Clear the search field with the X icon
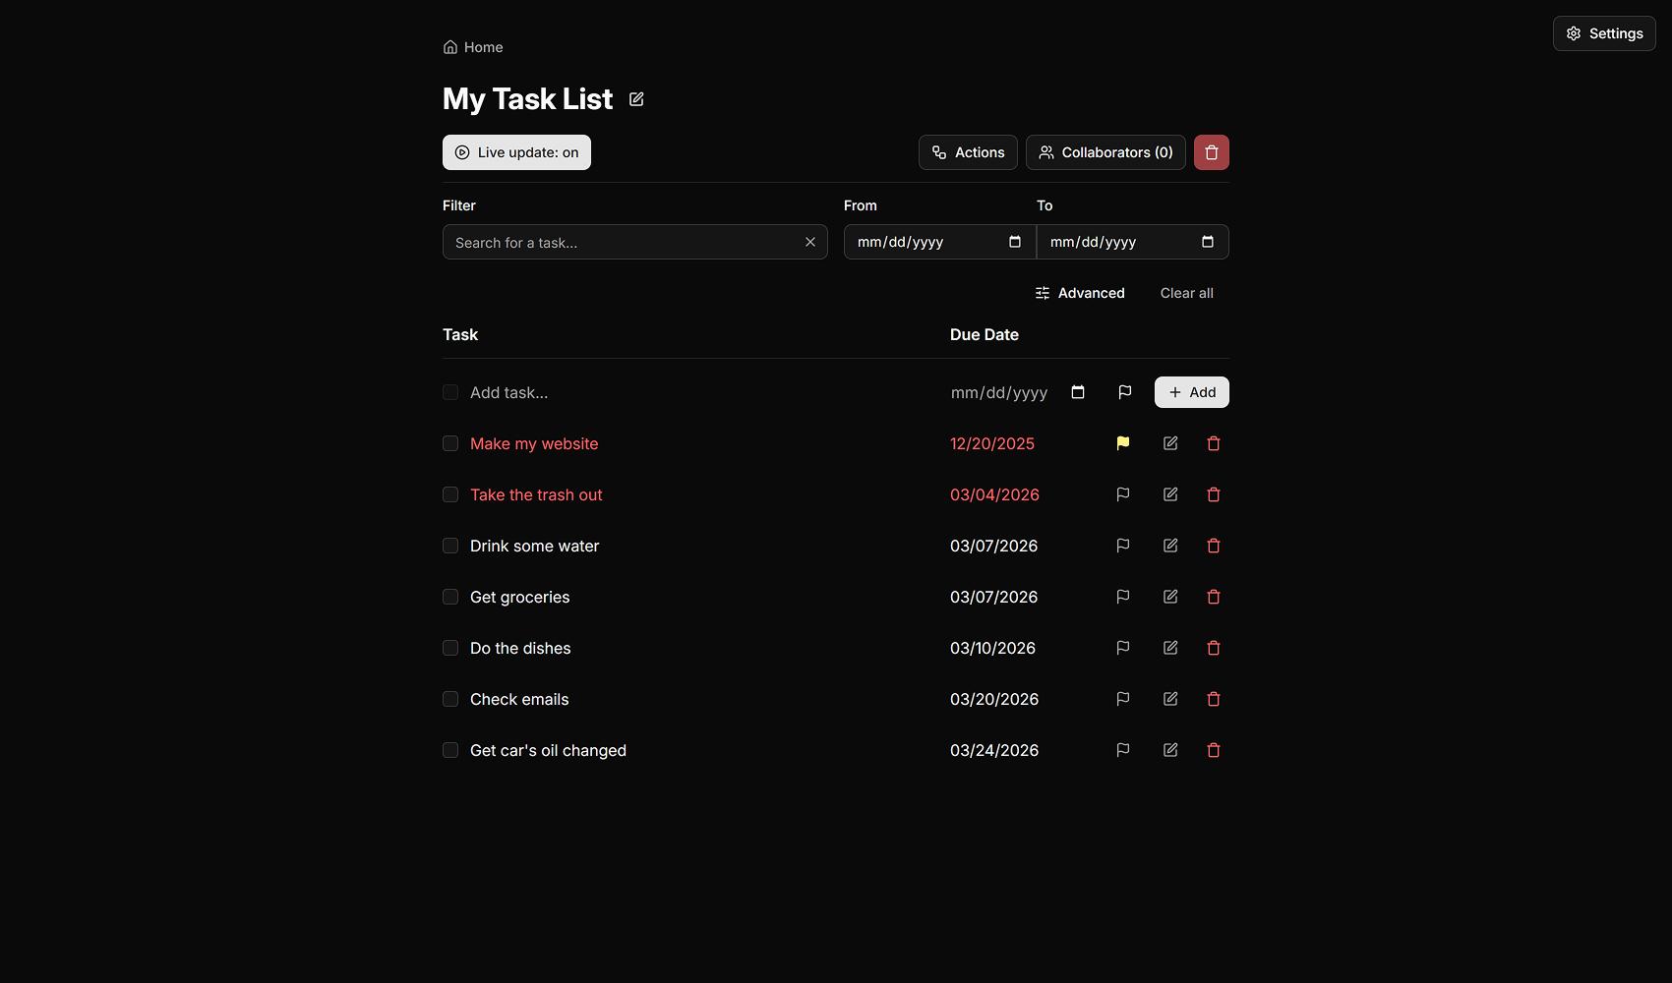The height and width of the screenshot is (983, 1672). [x=810, y=242]
